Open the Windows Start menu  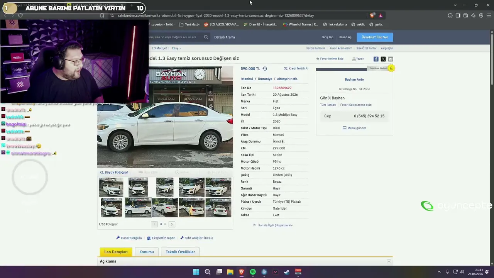196,272
